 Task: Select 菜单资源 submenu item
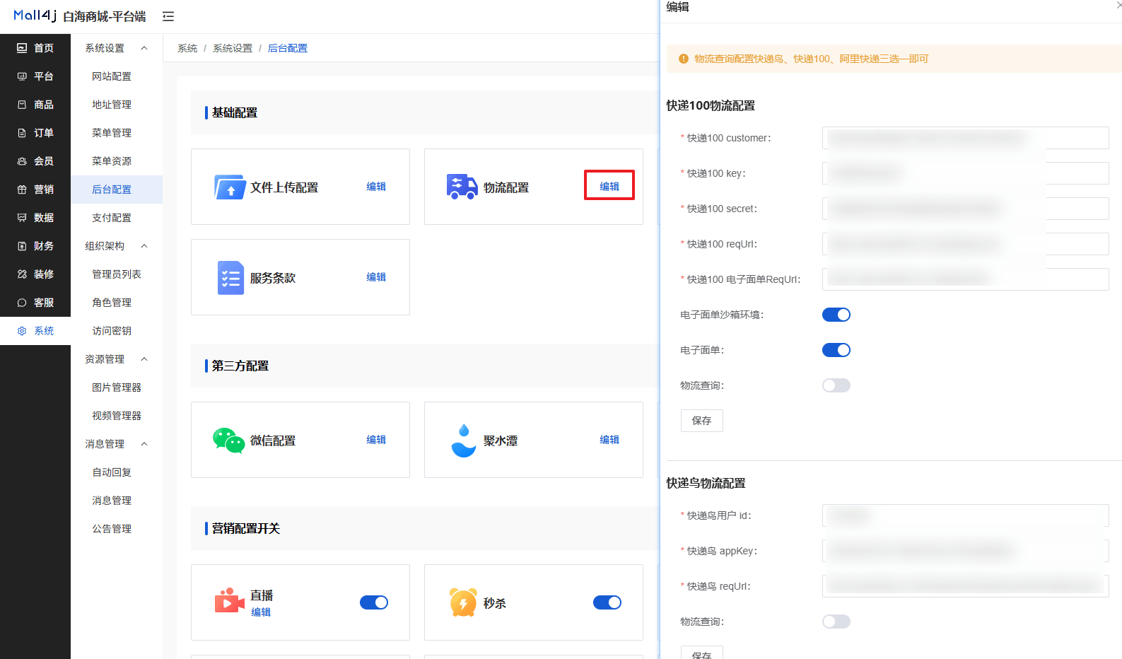tap(117, 161)
